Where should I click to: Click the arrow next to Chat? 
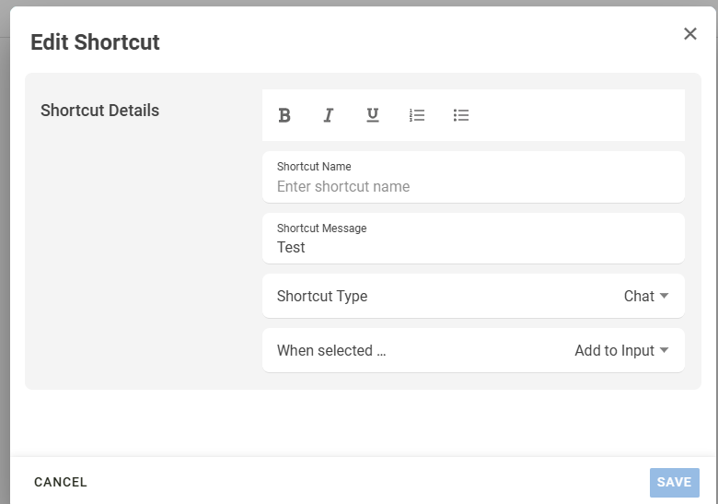(x=665, y=296)
